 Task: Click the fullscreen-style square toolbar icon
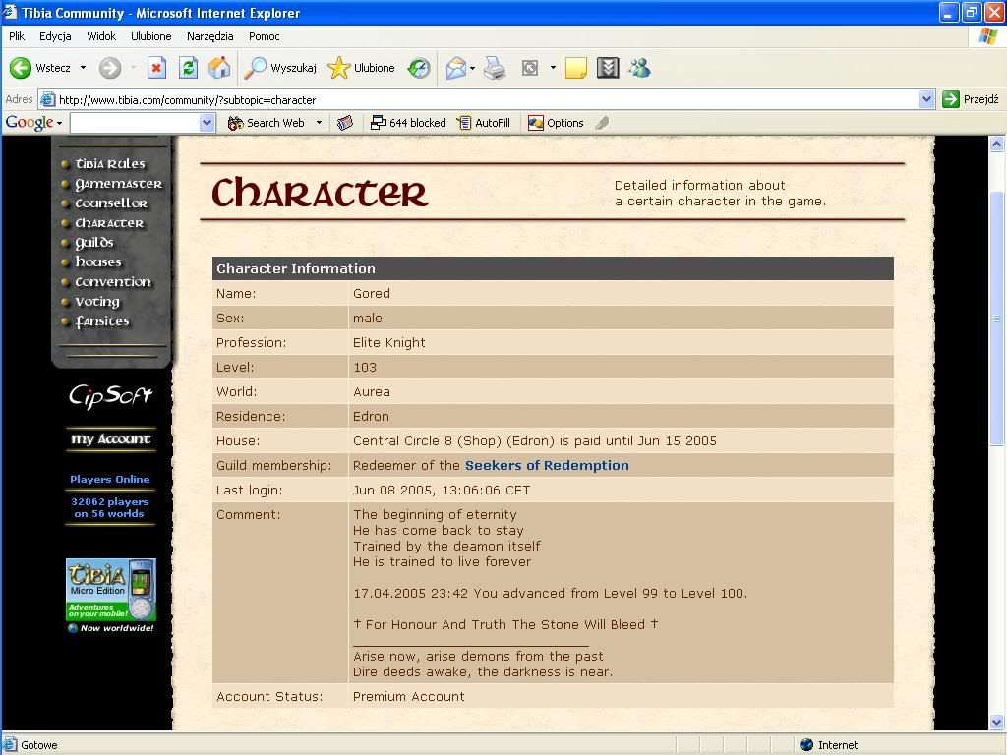[x=530, y=68]
